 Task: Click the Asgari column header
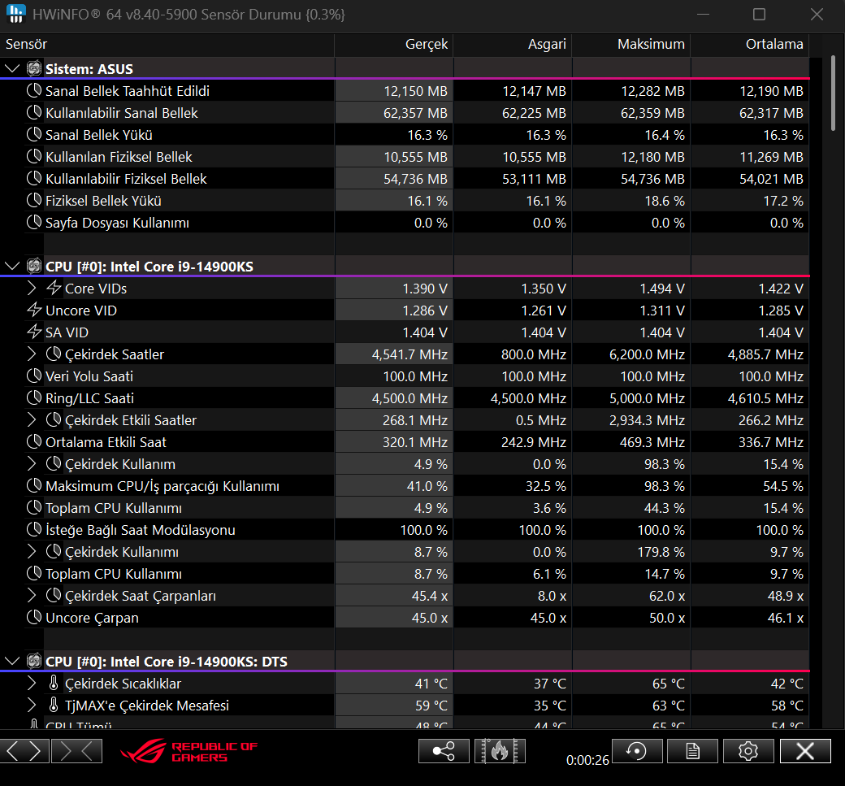pyautogui.click(x=513, y=44)
